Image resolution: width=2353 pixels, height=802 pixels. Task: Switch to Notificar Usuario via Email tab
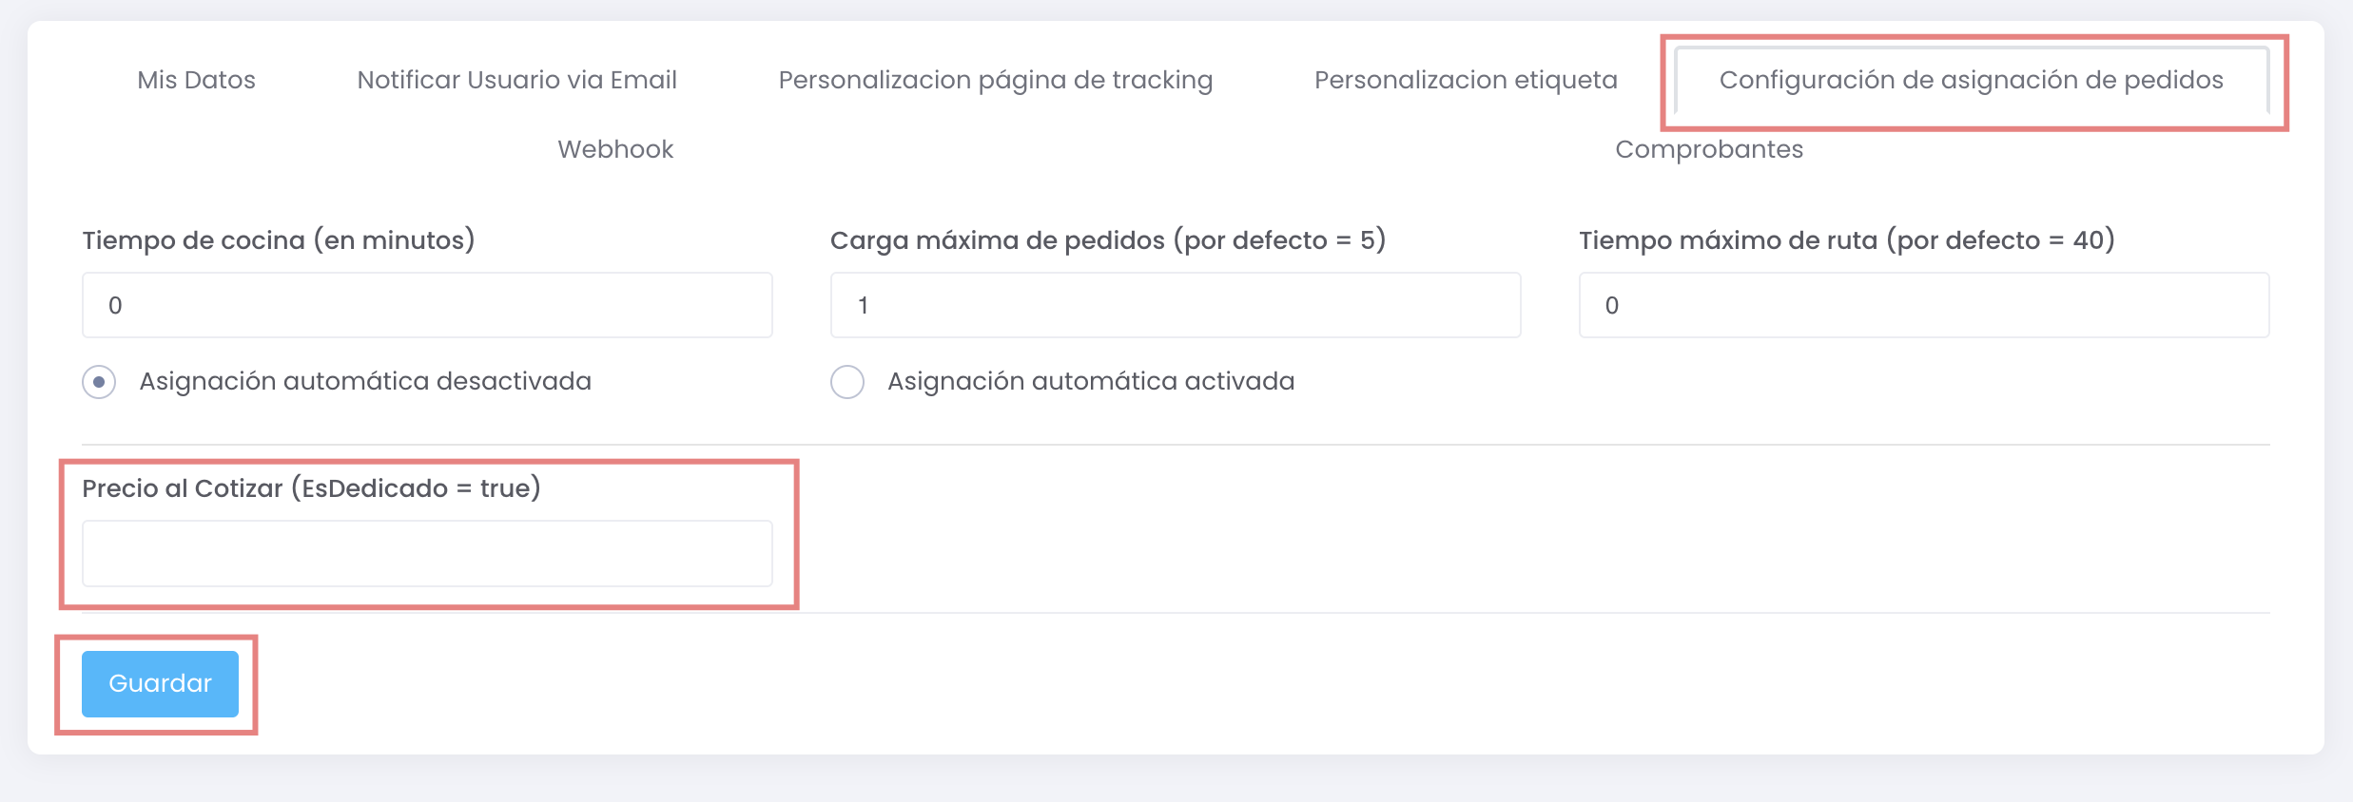[x=516, y=80]
